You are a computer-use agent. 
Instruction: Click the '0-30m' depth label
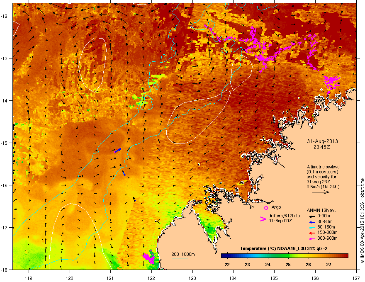[324, 216]
